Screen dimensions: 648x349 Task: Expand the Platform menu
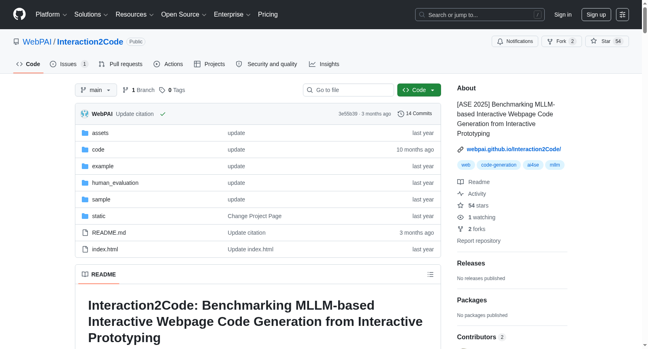point(51,15)
